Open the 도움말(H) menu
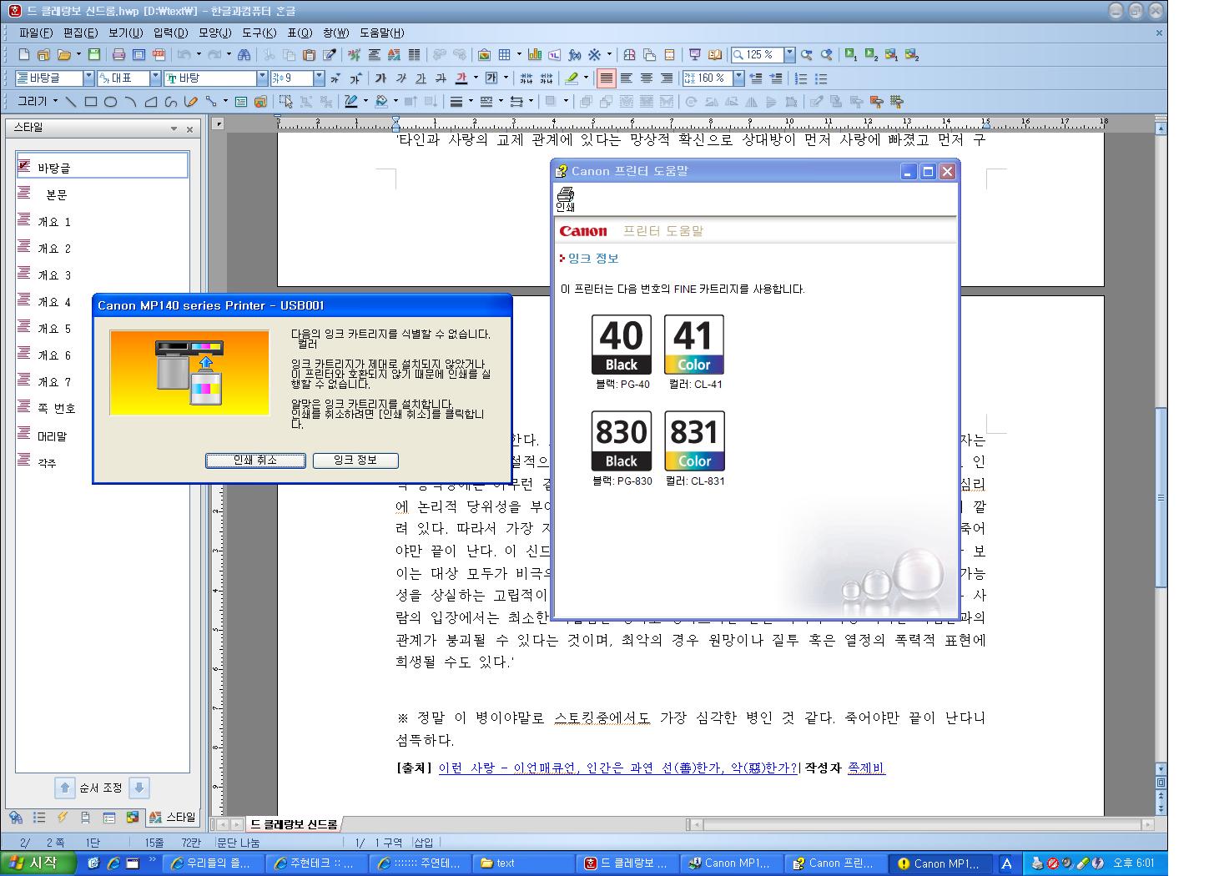Image resolution: width=1209 pixels, height=876 pixels. click(382, 33)
